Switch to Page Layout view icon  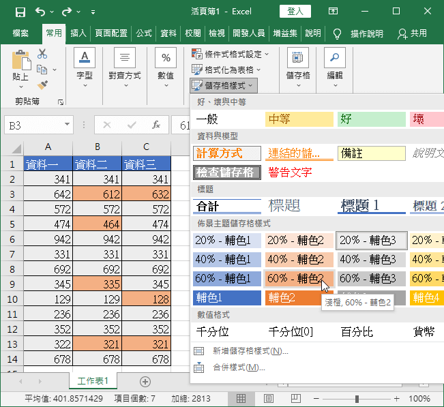coord(269,399)
